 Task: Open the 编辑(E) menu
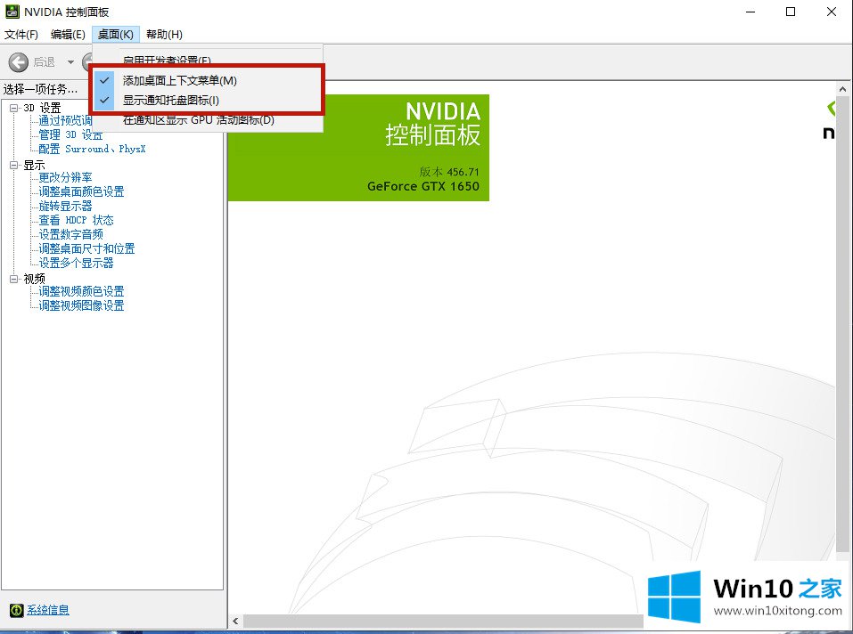(68, 34)
